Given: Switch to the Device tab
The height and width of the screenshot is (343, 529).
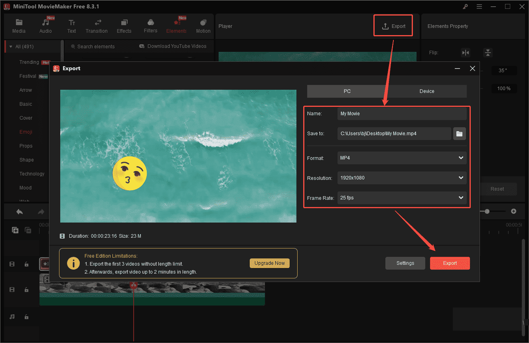Looking at the screenshot, I should 426,91.
